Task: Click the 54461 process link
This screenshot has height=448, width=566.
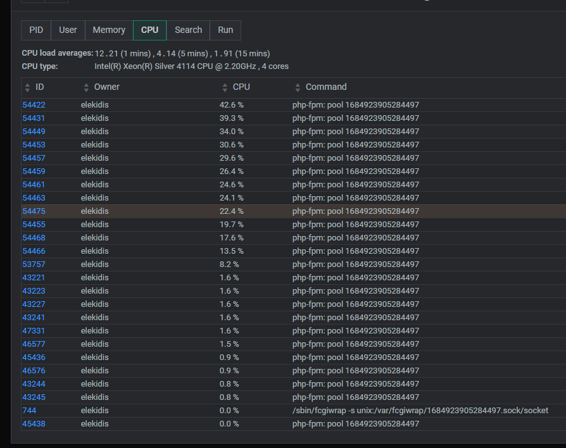Action: tap(34, 185)
